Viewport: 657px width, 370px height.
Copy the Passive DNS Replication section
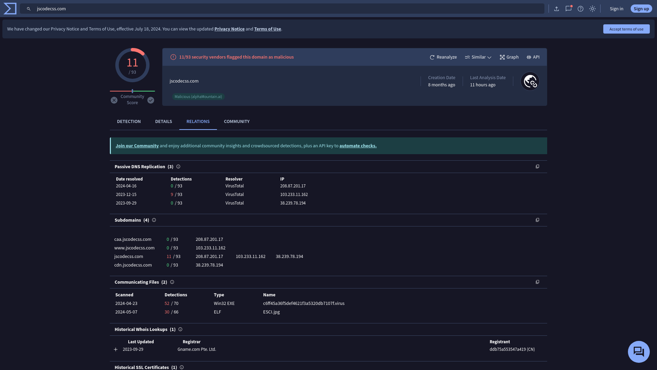[538, 166]
